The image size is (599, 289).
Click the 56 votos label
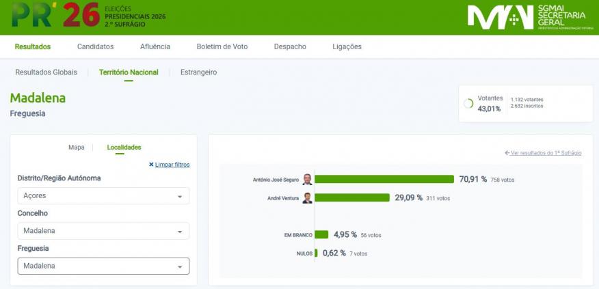[371, 235]
